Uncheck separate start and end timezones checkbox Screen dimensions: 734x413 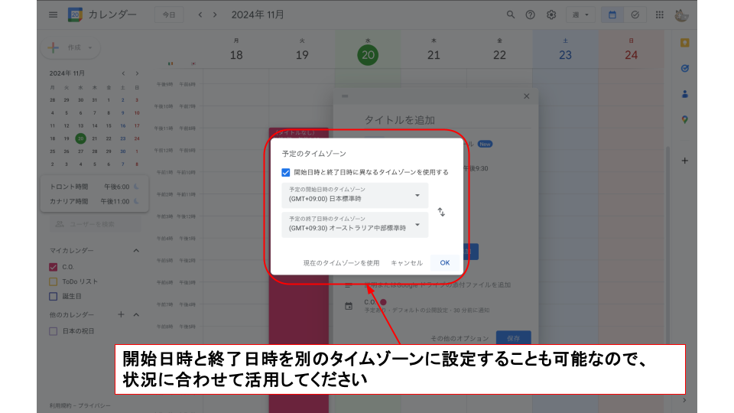[x=286, y=172]
